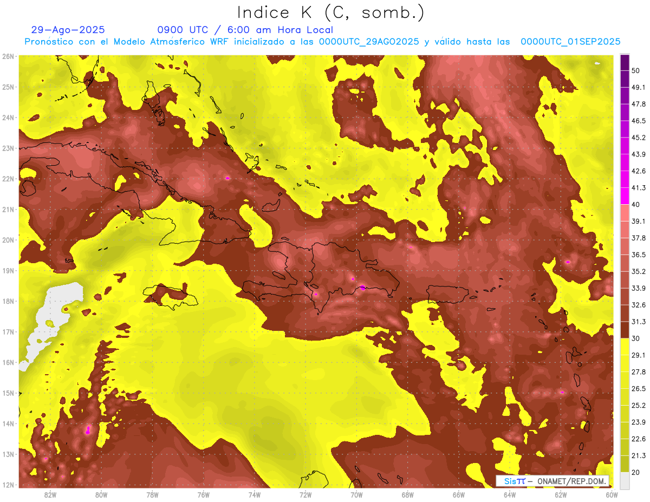Image resolution: width=650 pixels, height=502 pixels.
Task: Click the 'Pronóstico con el Modelo Atmosférico WRF' line
Action: tap(322, 42)
